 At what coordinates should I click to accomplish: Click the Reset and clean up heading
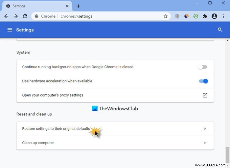pyautogui.click(x=34, y=114)
